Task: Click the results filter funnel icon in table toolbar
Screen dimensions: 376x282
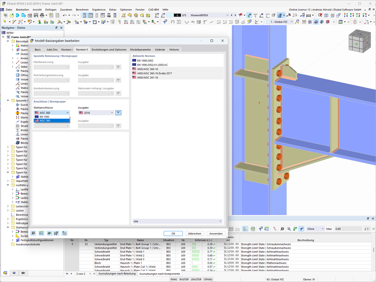Action: (x=301, y=229)
